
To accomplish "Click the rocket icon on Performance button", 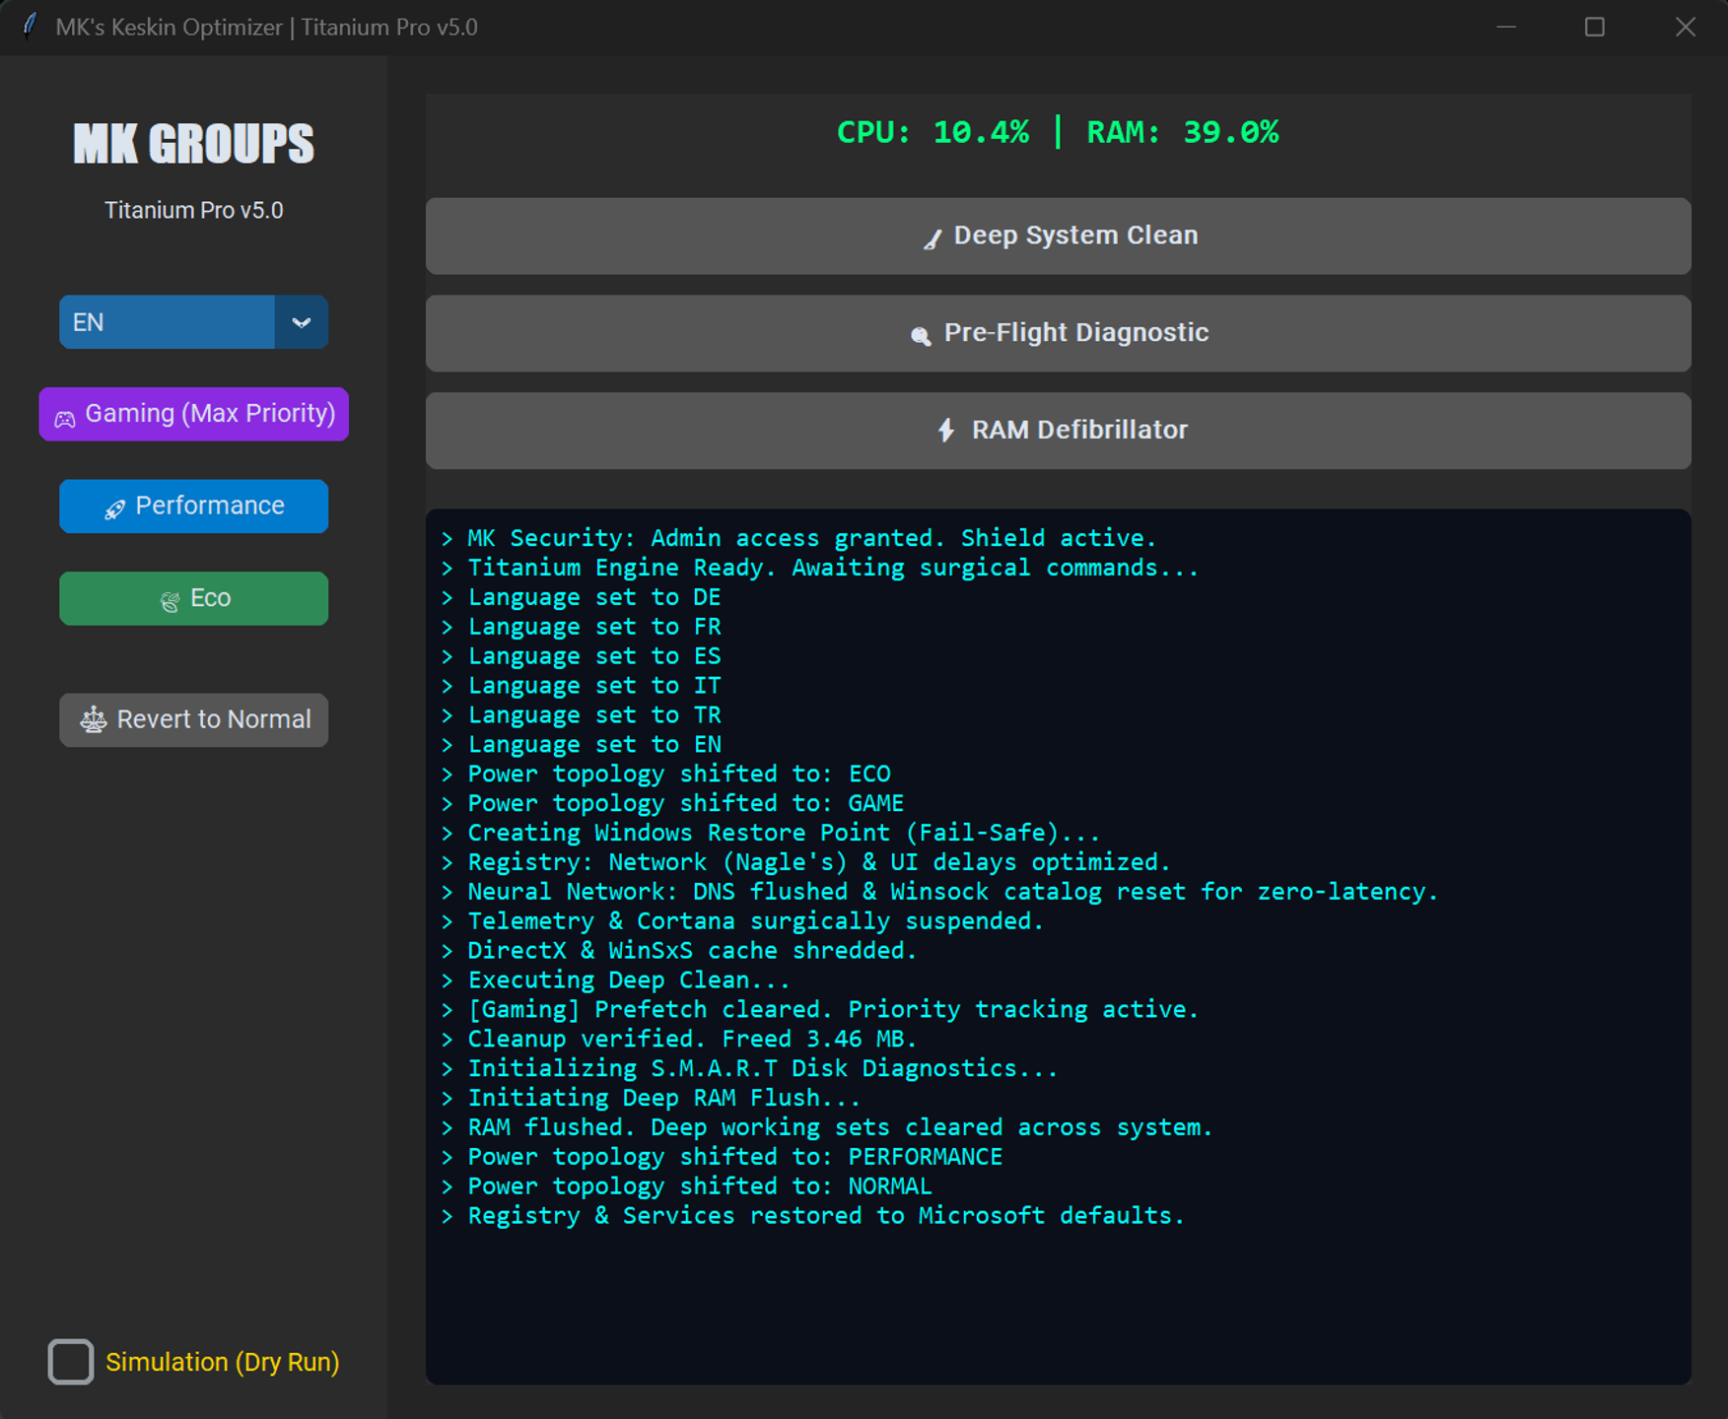I will (x=115, y=508).
